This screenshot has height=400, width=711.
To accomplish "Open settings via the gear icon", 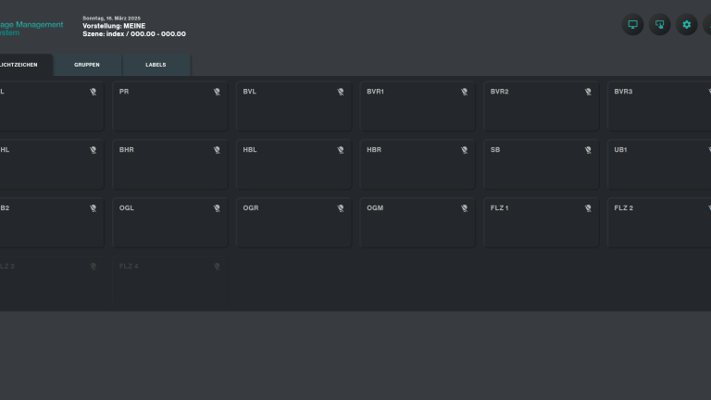I will click(686, 25).
